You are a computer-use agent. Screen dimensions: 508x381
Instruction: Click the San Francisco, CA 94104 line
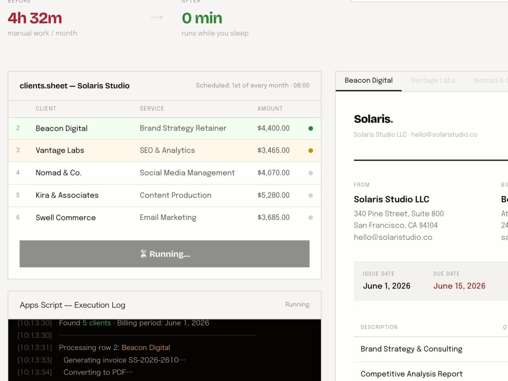(x=396, y=226)
